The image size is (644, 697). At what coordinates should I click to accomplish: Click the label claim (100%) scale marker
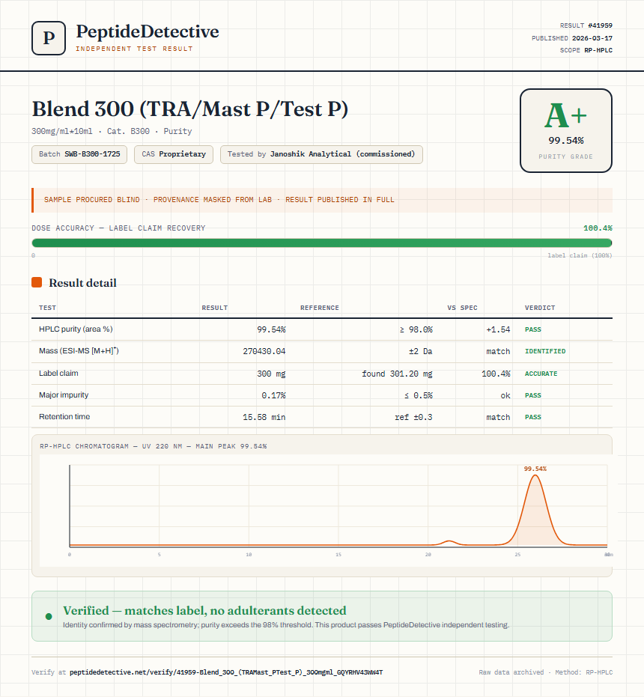(x=580, y=255)
